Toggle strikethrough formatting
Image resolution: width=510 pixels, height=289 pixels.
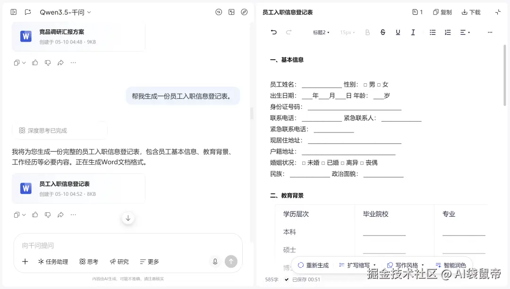(x=383, y=32)
